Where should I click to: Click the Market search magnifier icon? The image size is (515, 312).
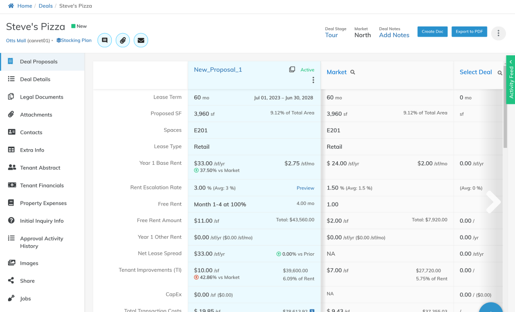353,72
